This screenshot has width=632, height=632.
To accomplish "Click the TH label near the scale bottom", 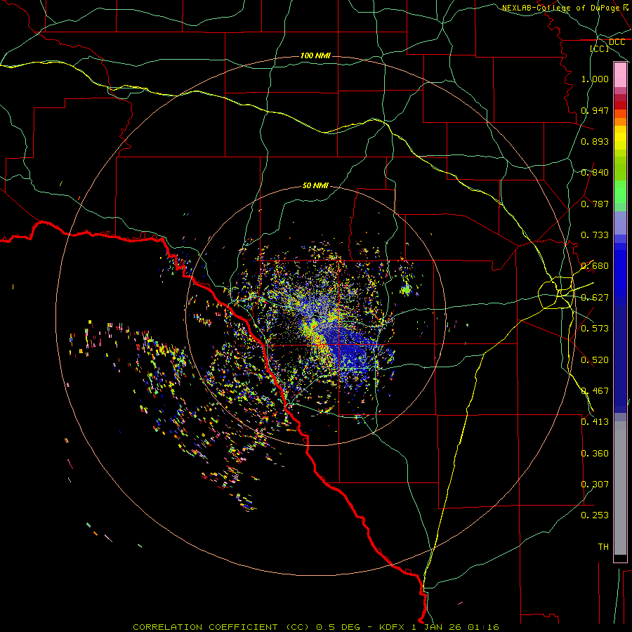I will pos(603,547).
